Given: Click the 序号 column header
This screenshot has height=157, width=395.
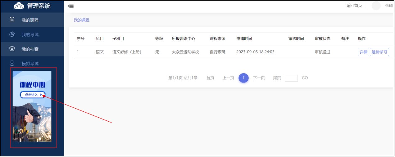Looking at the screenshot, I should 81,39.
